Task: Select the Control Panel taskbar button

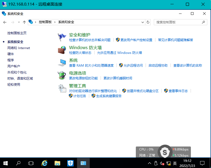Action: [x=83, y=163]
